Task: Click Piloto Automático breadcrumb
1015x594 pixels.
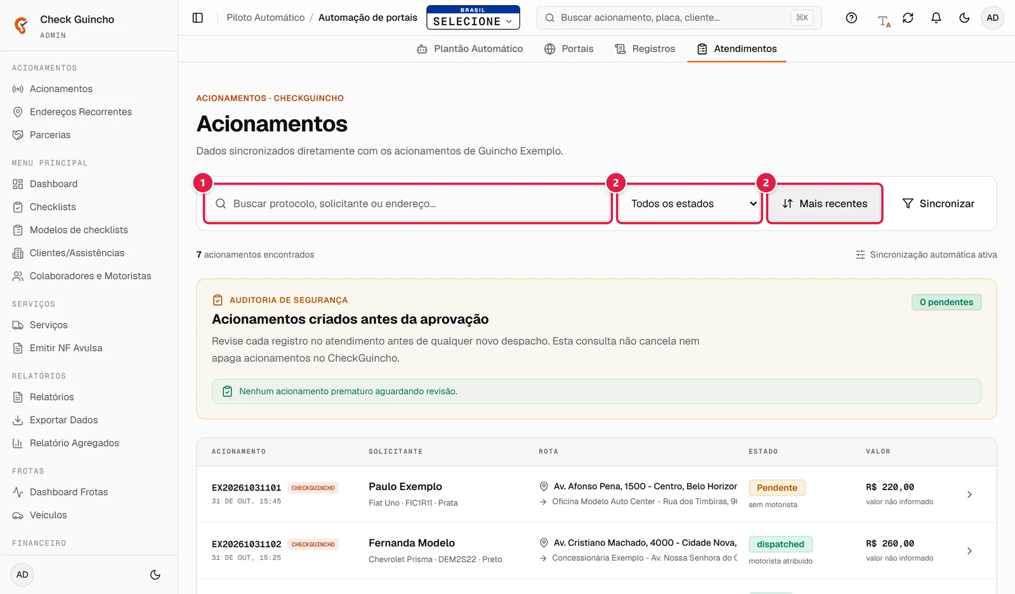Action: (266, 18)
